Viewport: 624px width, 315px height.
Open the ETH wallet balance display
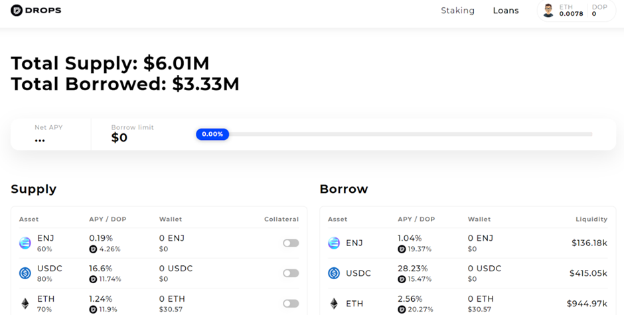(x=571, y=11)
